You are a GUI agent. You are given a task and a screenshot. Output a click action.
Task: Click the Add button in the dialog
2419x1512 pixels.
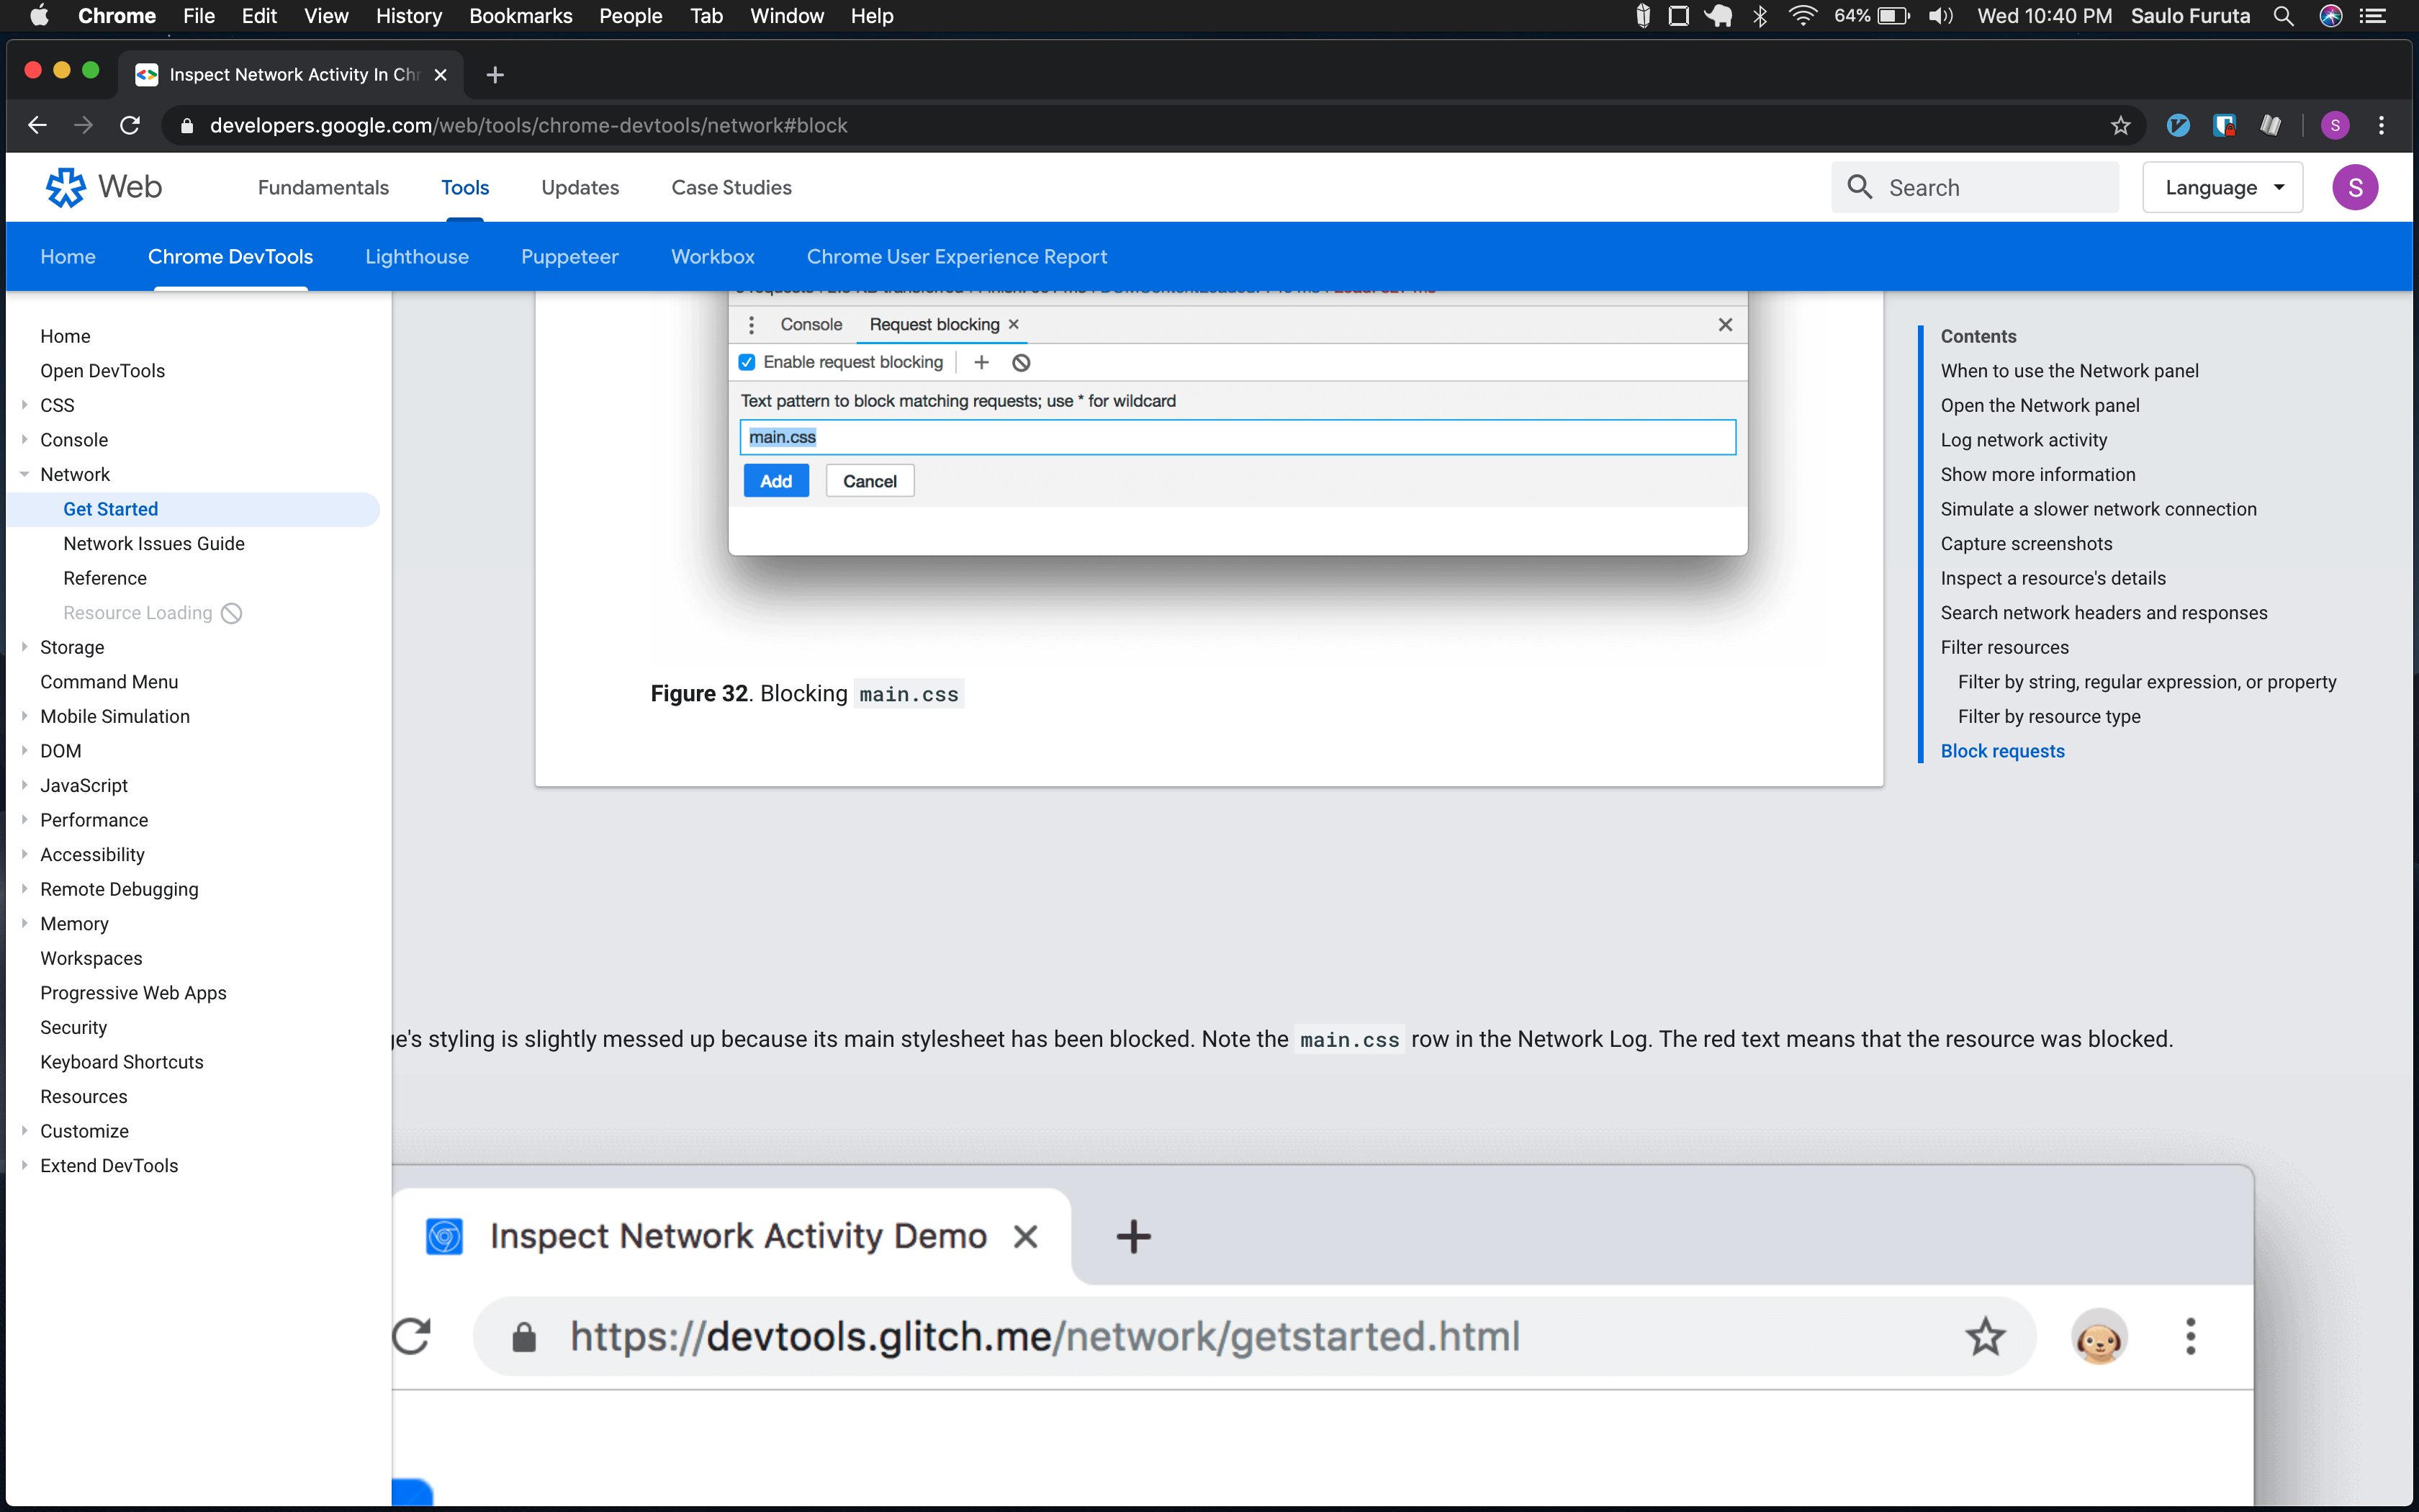click(775, 480)
